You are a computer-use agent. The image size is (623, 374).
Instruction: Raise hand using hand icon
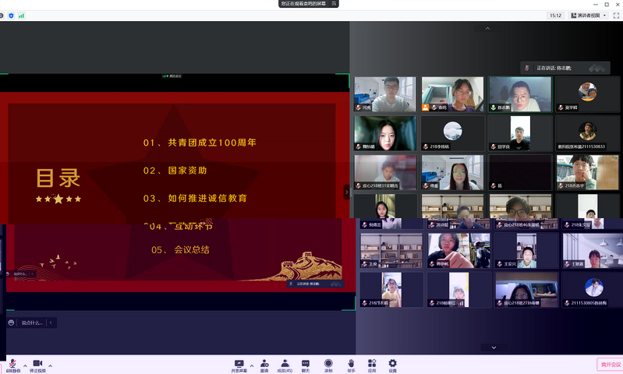[351, 365]
